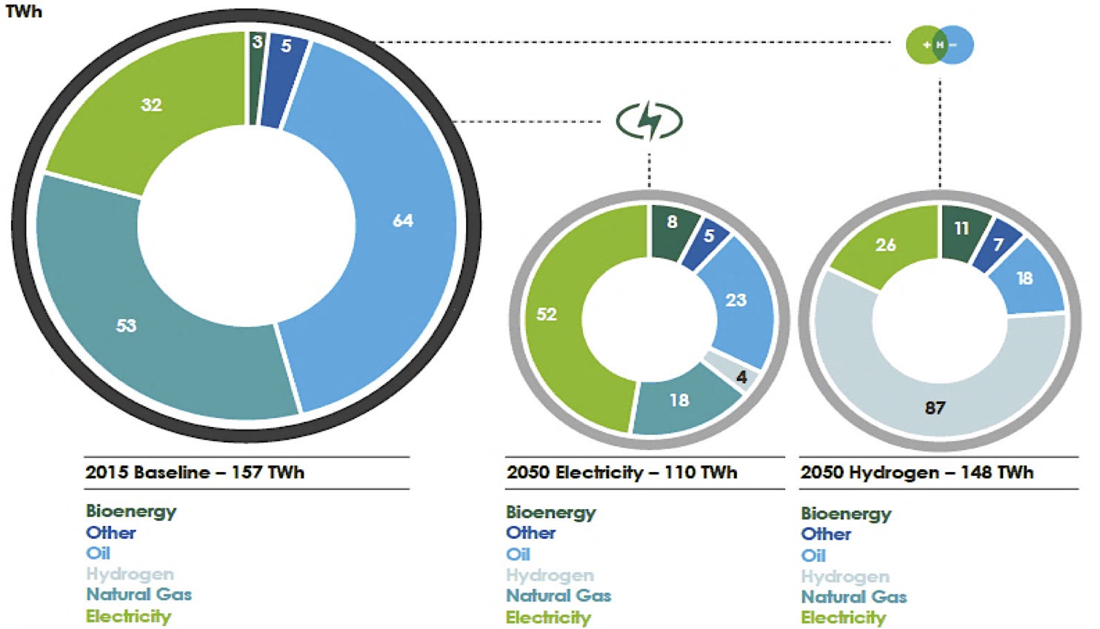The image size is (1100, 629).
Task: Open the "2050 Electricity – 110 TWh" heading
Action: [621, 472]
